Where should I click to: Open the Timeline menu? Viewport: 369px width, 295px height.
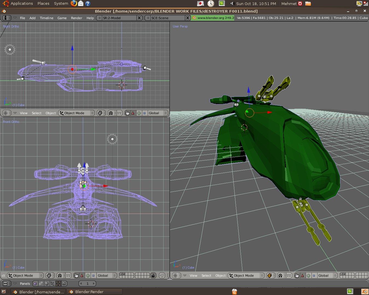tap(46, 18)
